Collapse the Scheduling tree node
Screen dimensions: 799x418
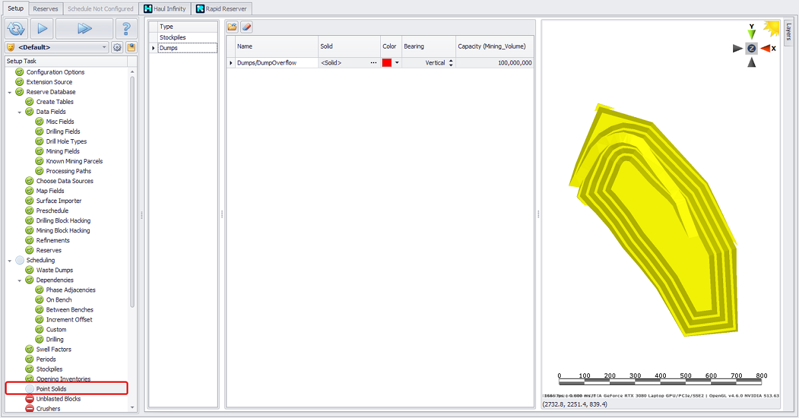click(10, 260)
